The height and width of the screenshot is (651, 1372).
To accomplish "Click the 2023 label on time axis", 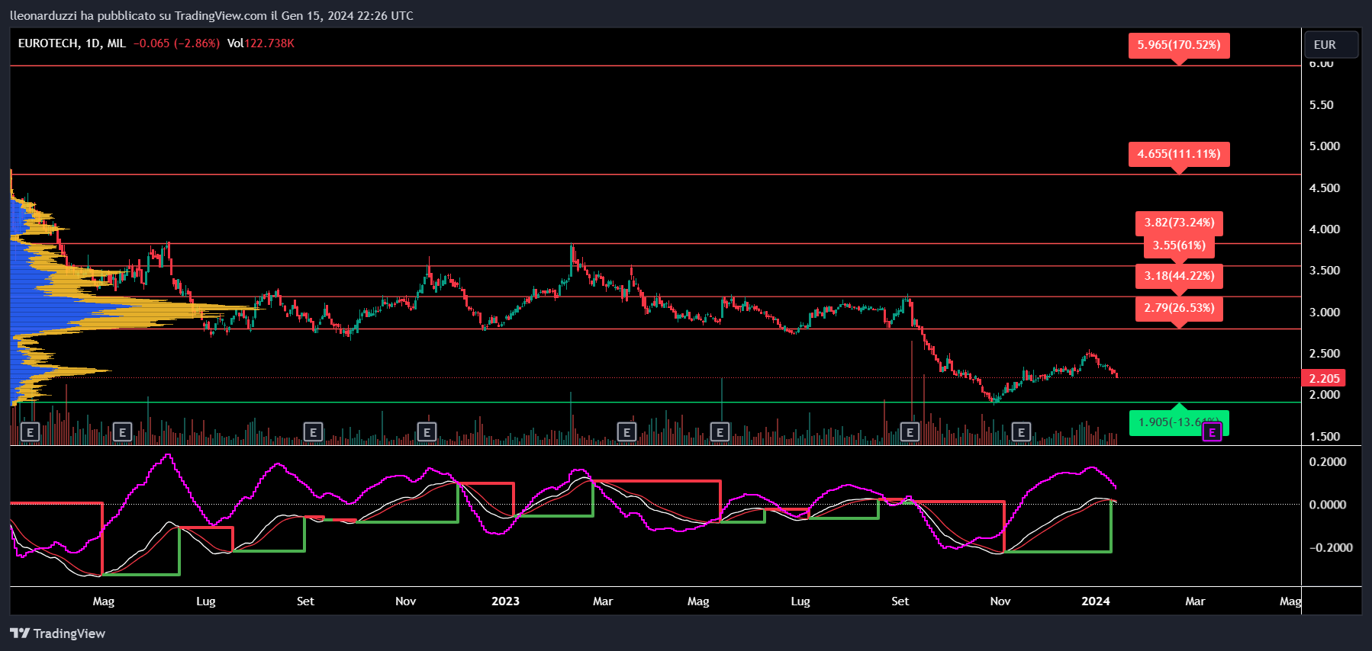I will pos(505,601).
